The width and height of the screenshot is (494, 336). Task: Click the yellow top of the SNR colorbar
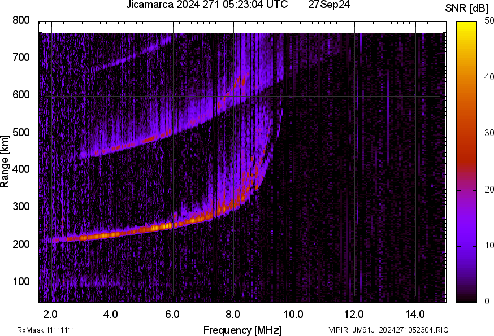pos(467,25)
